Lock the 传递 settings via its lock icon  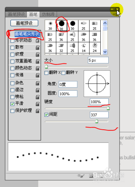pyautogui.click(x=38, y=75)
